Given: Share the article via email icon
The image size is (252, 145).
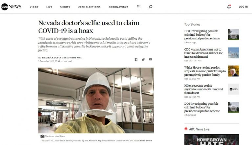Looking at the screenshot, I should click(x=150, y=59).
